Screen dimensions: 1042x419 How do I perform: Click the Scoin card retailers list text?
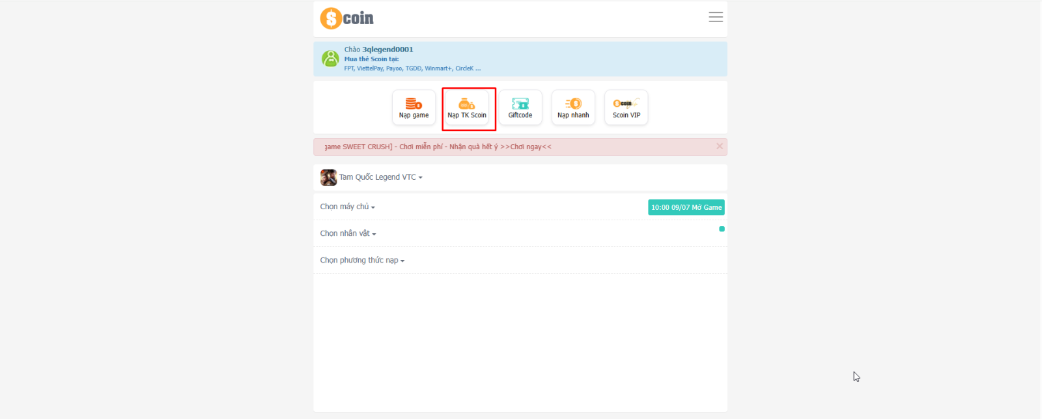[413, 68]
